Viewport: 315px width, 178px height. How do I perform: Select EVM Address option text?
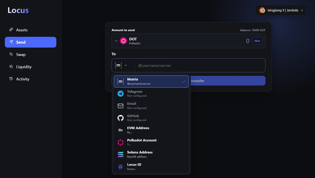coord(138,128)
